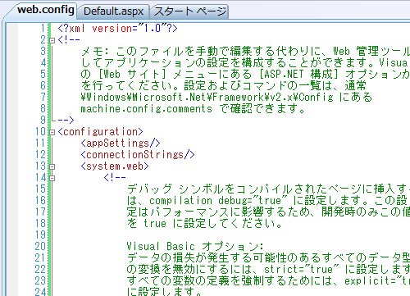Click the comment closing --> on line 9

click(x=66, y=121)
